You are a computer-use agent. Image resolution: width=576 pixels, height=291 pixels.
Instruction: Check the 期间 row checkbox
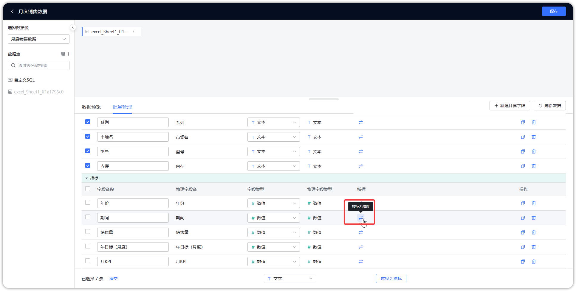[88, 217]
